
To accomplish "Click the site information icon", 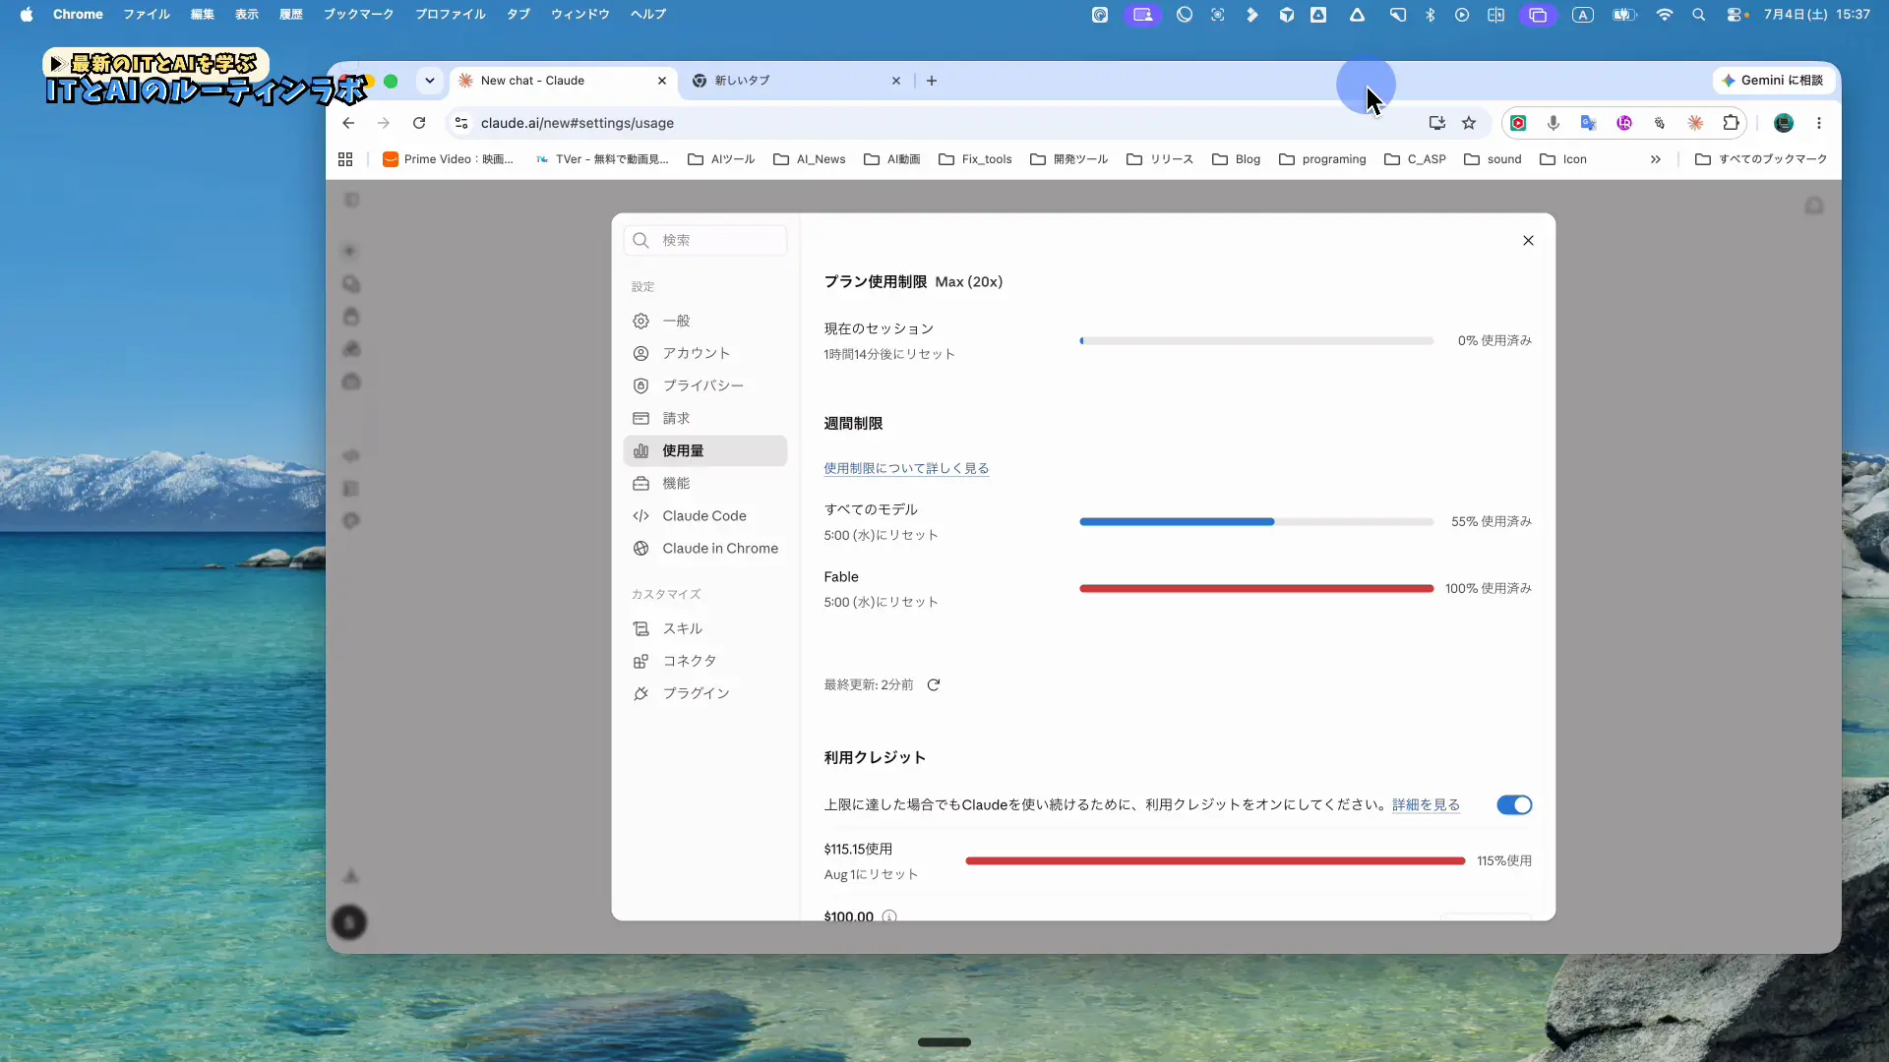I will 460,123.
